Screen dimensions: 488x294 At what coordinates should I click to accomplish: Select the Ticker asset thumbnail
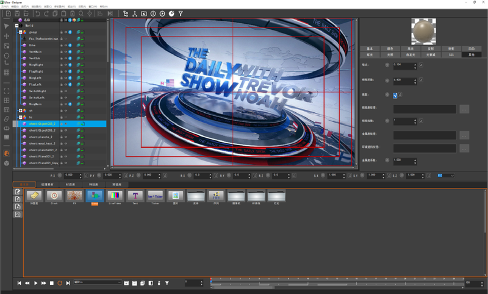pos(156,196)
